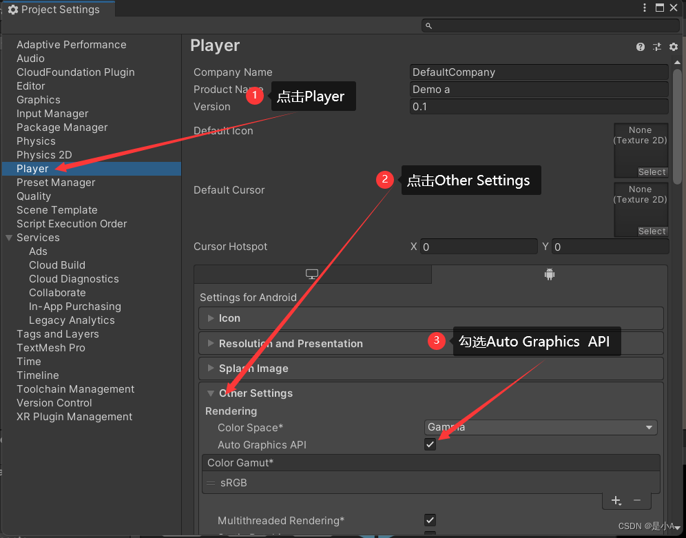Image resolution: width=686 pixels, height=538 pixels.
Task: Open Cloud Build service settings
Action: pyautogui.click(x=57, y=265)
